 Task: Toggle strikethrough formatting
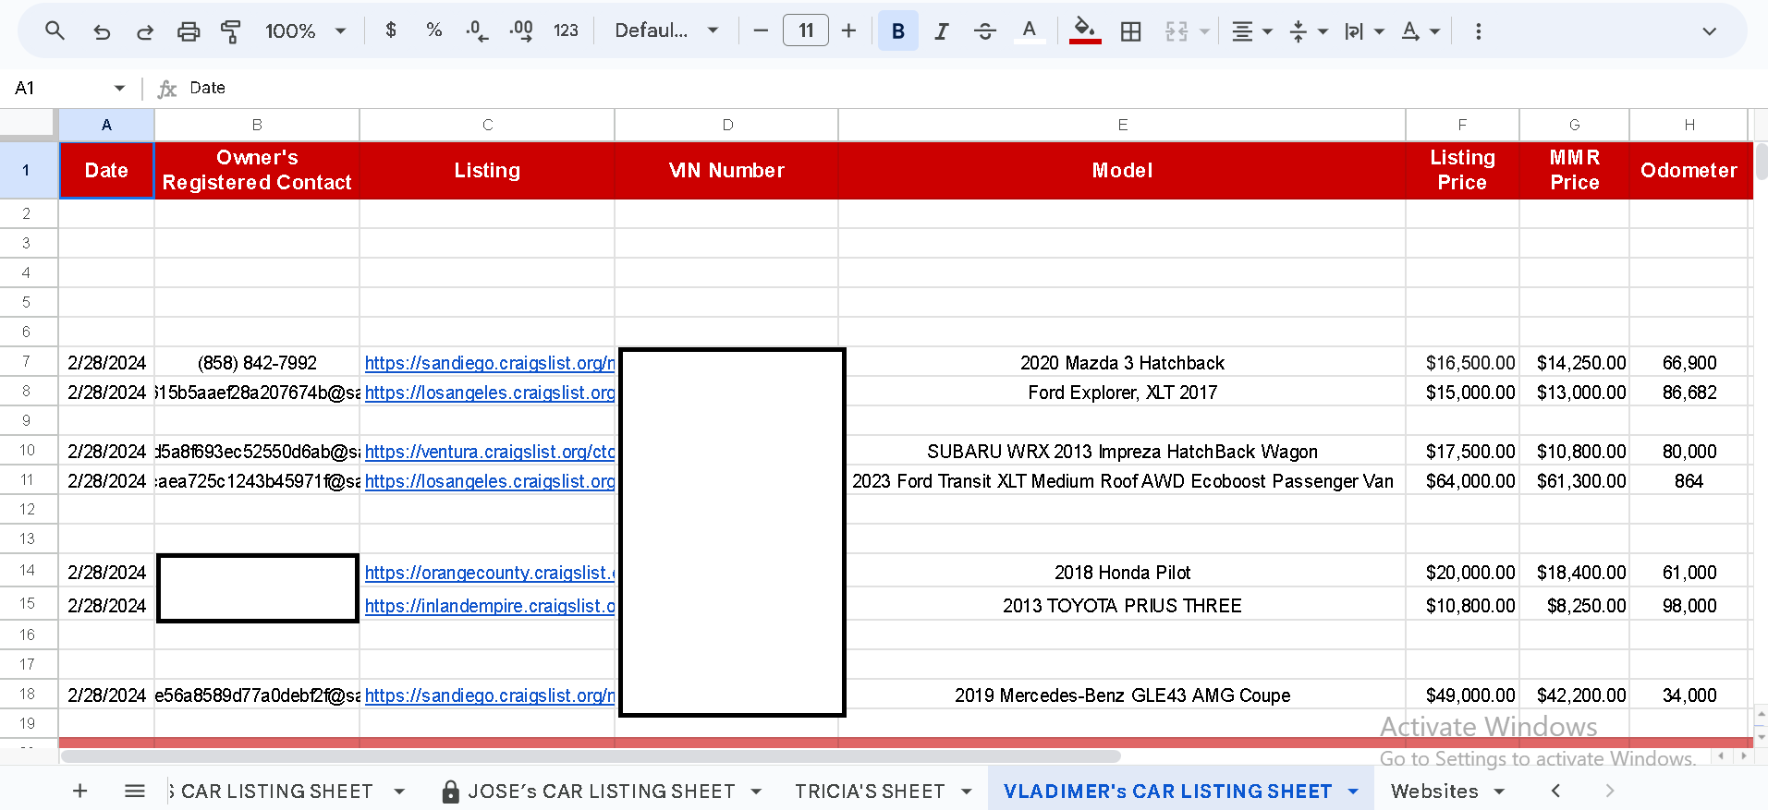click(985, 31)
